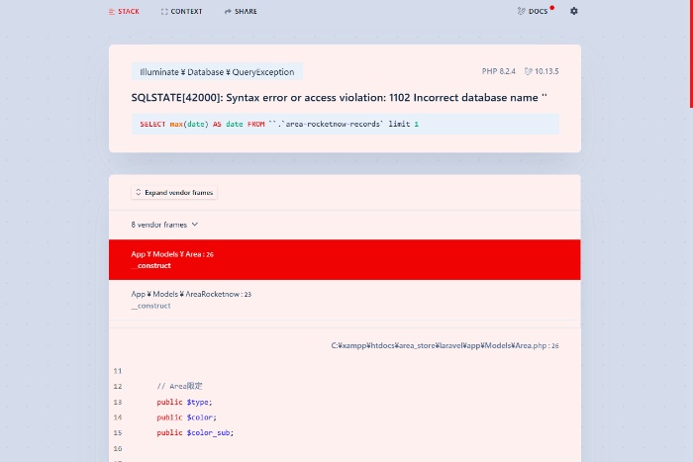Open the Area.php file path link
Viewport: 693px width, 462px height.
pos(445,345)
